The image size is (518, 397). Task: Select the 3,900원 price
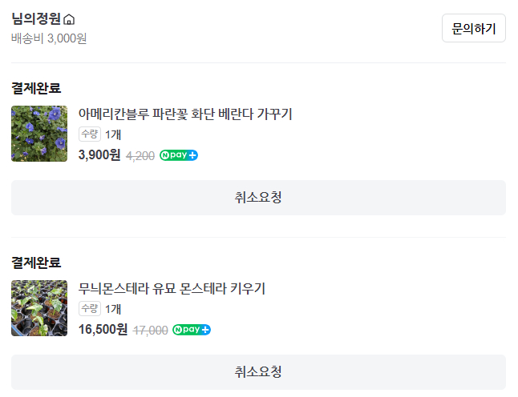99,155
